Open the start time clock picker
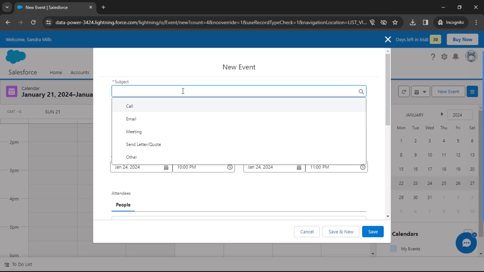Screen dimensions: 484x272 coord(230,167)
